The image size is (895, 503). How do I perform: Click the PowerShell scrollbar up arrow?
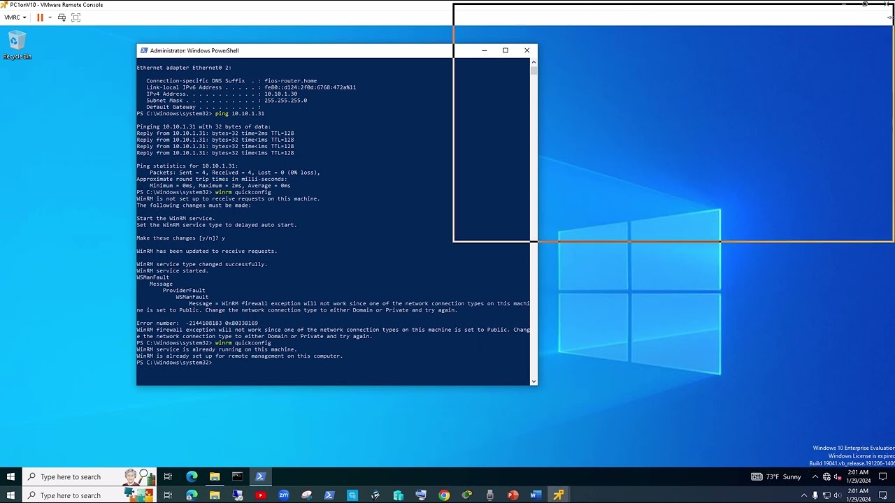(x=534, y=61)
